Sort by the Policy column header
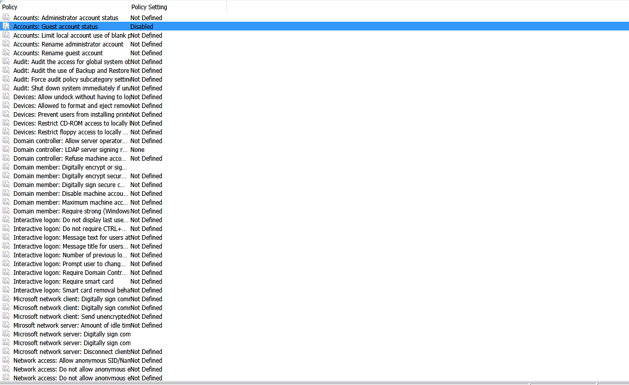Image resolution: width=629 pixels, height=385 pixels. [x=64, y=7]
